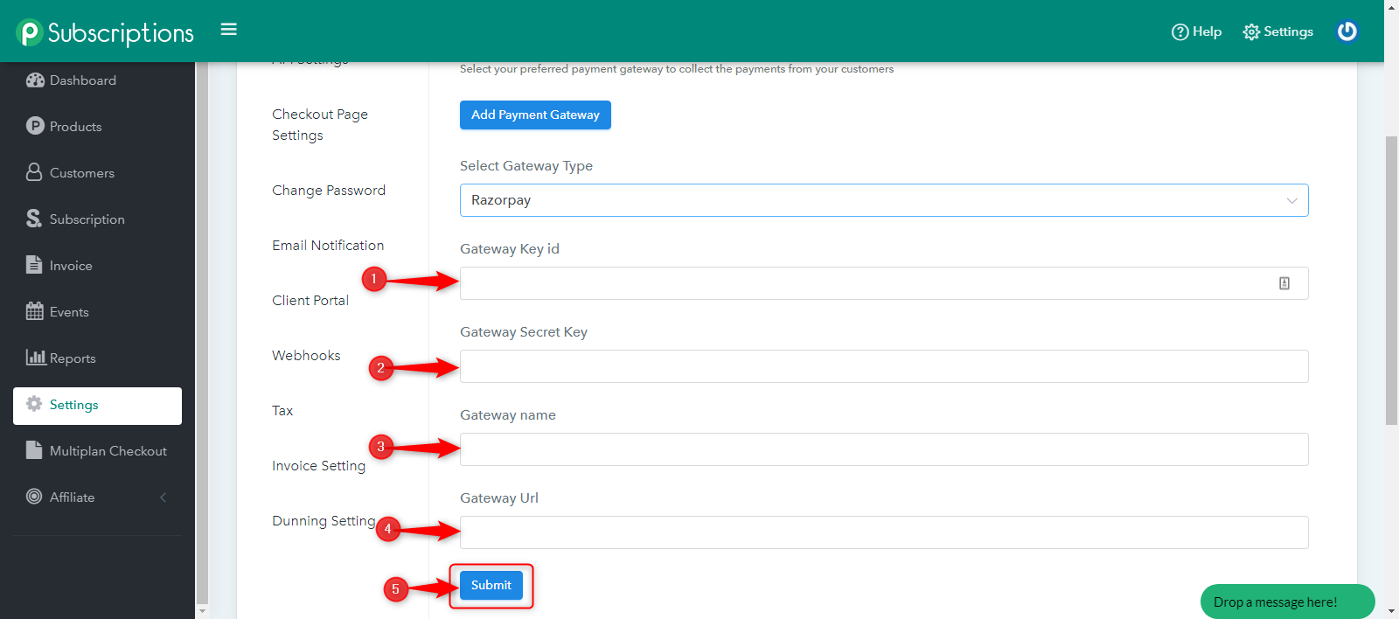
Task: Click the Multiplan Checkout file icon
Action: tap(34, 450)
